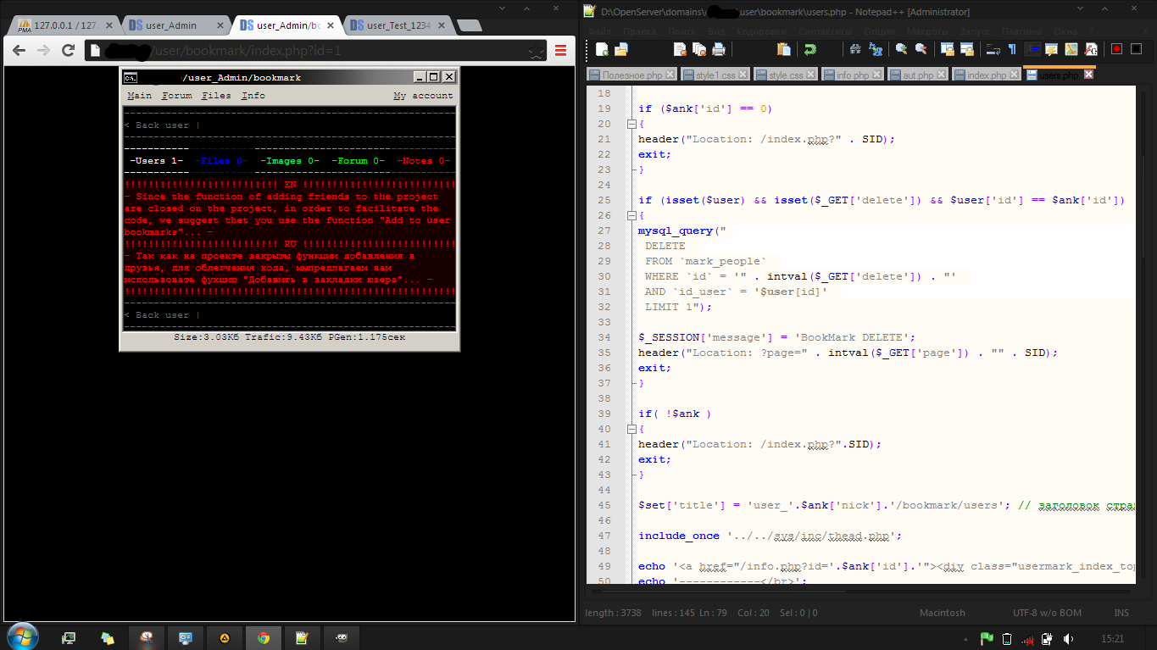Click the New file icon in Notepad++
The width and height of the screenshot is (1157, 650).
coord(602,49)
